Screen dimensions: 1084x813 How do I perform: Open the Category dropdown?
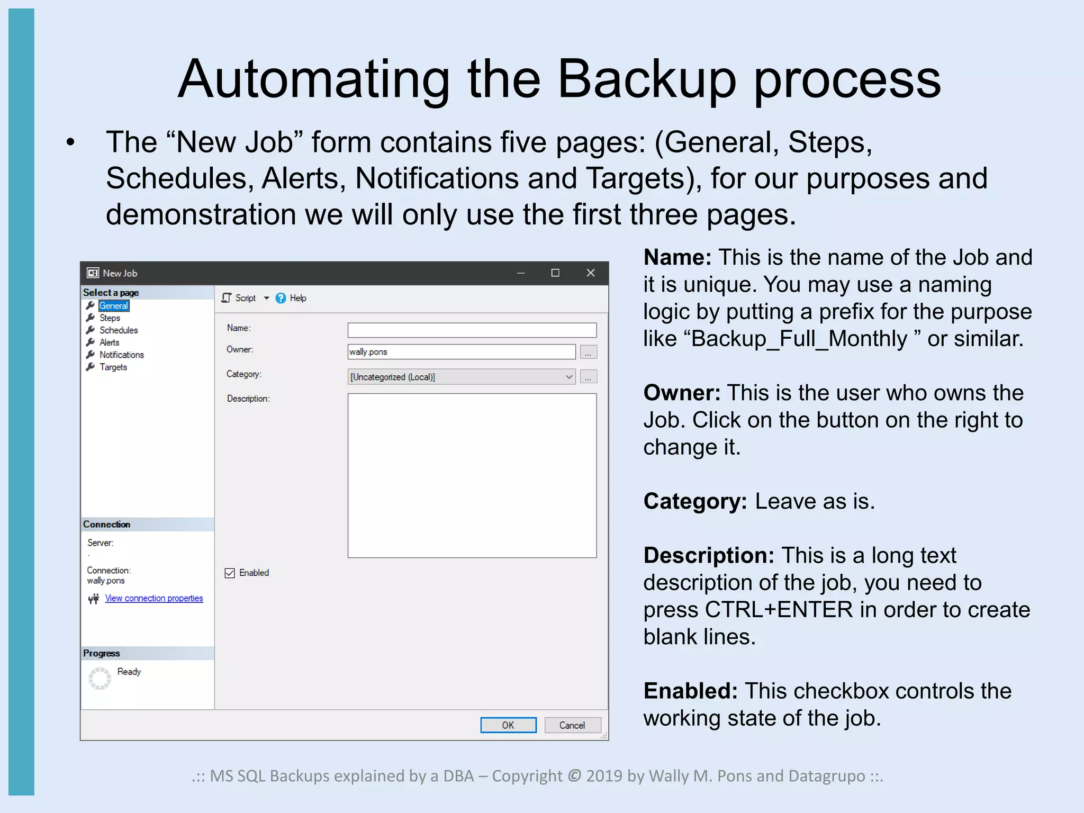coord(461,376)
